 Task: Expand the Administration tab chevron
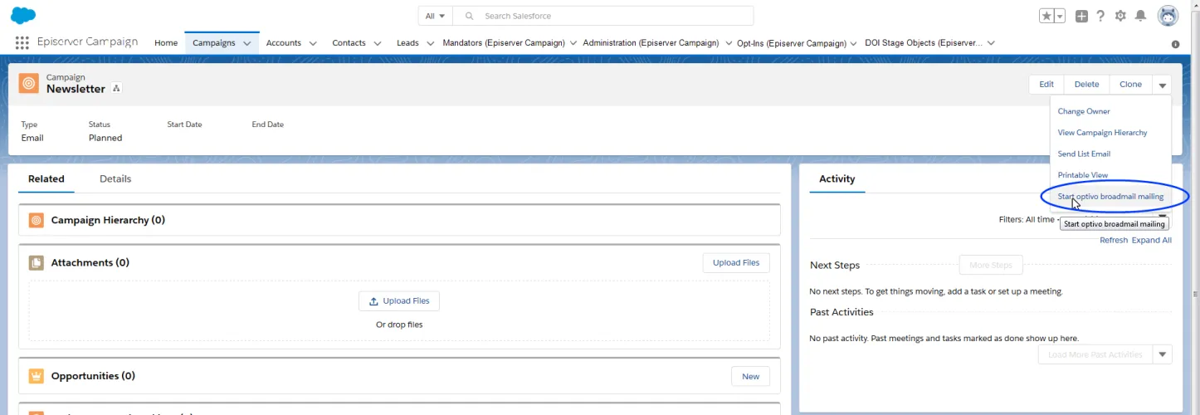(729, 43)
